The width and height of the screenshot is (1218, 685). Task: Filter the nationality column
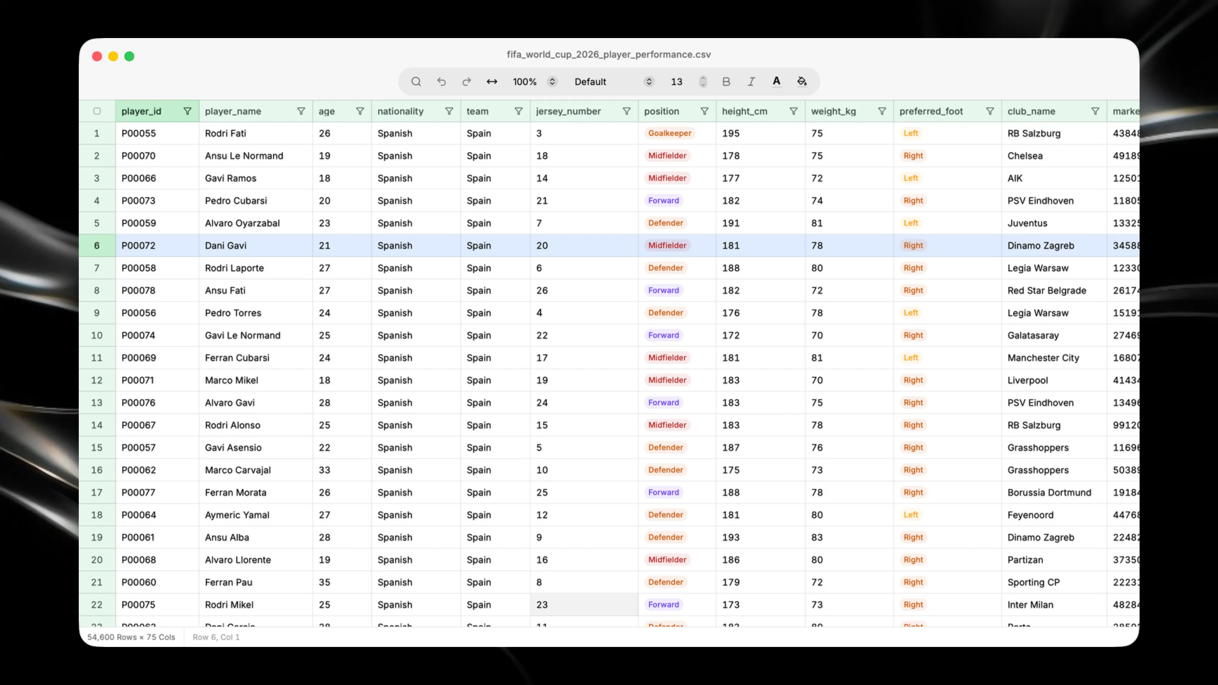[x=449, y=112]
